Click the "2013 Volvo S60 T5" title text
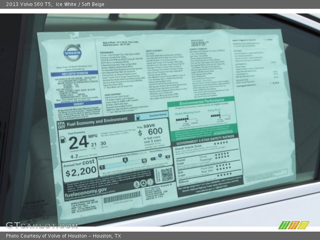320x240 pixels. click(28, 4)
